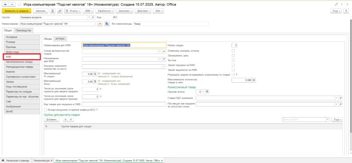Open calculator for Максимальное количество товара в чеке
352x163 pixels.
click(254, 80)
